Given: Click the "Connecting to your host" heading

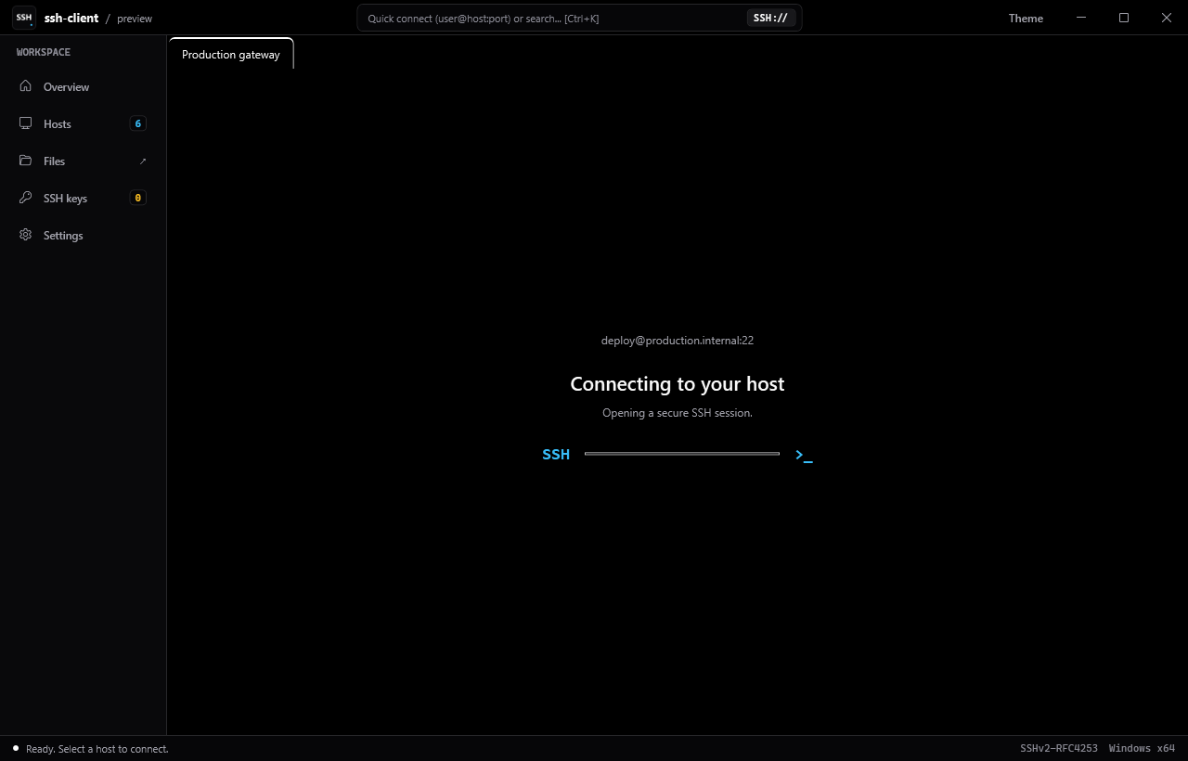Looking at the screenshot, I should tap(678, 384).
